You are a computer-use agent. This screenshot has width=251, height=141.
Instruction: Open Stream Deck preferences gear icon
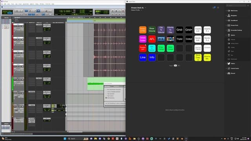tap(218, 7)
